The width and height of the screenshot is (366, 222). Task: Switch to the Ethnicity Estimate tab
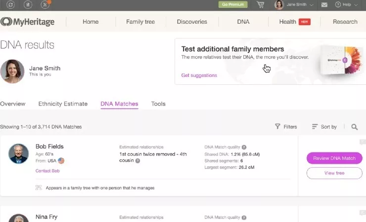pyautogui.click(x=63, y=104)
